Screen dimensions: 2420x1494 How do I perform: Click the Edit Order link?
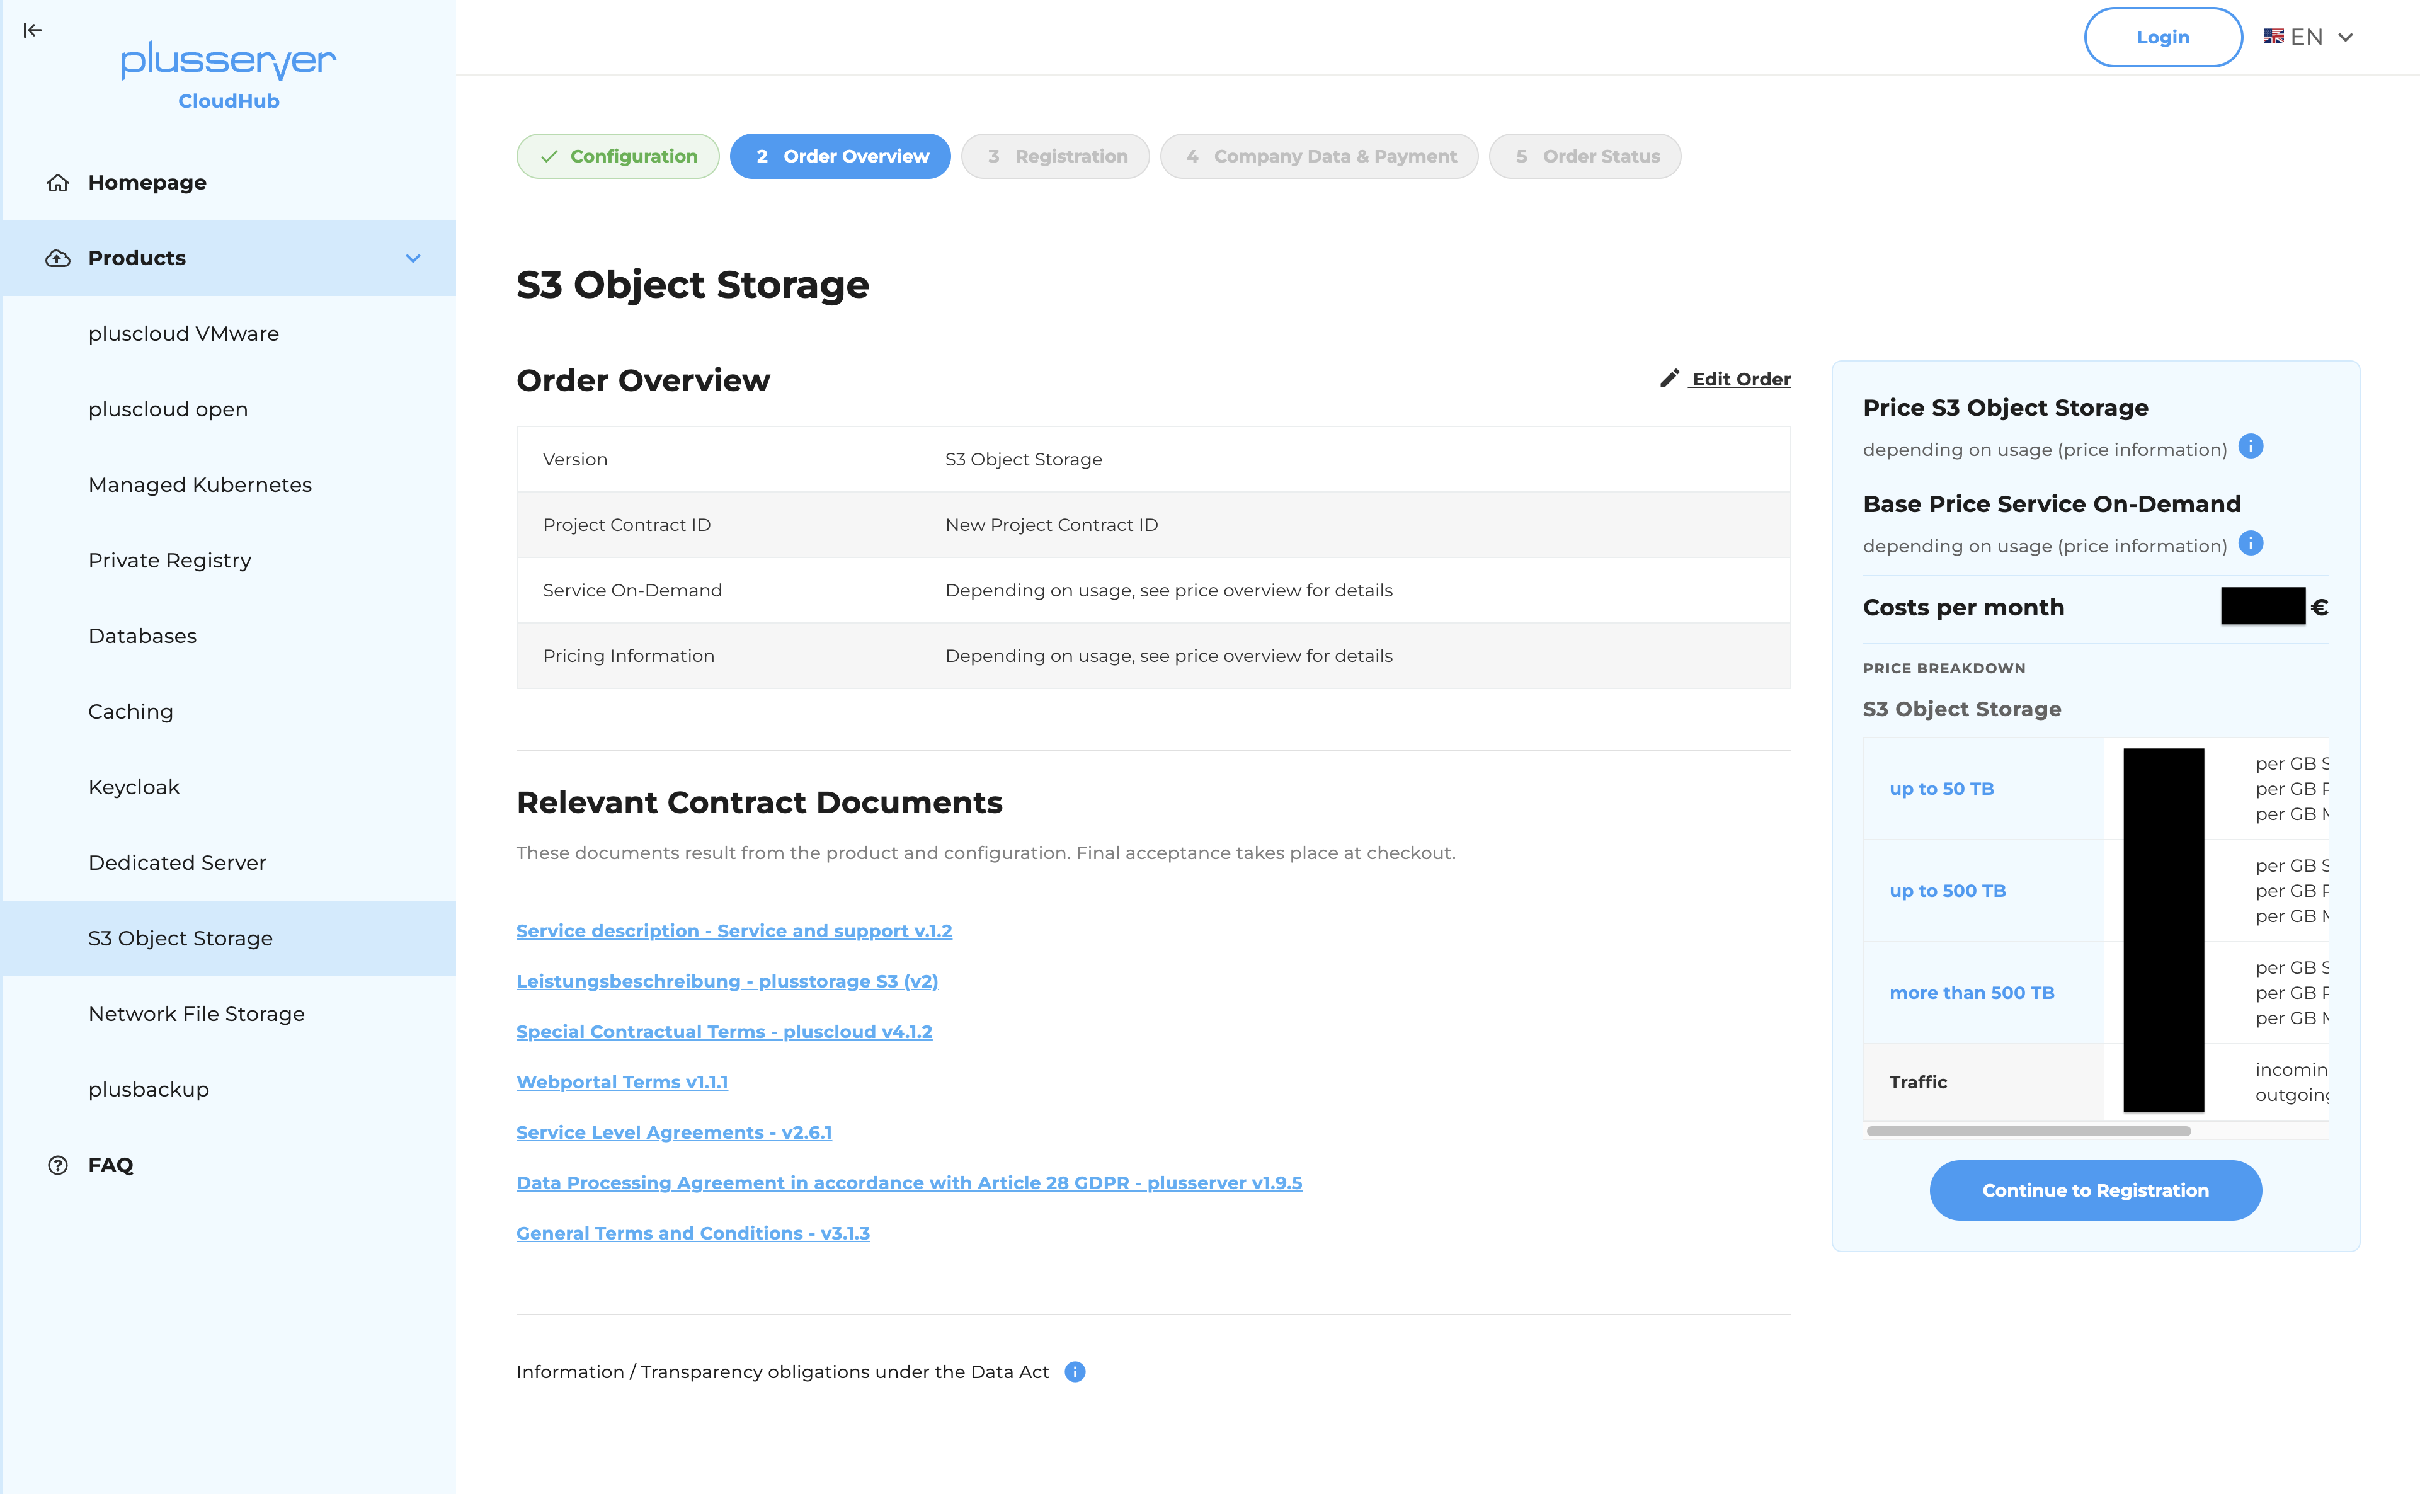pyautogui.click(x=1739, y=379)
